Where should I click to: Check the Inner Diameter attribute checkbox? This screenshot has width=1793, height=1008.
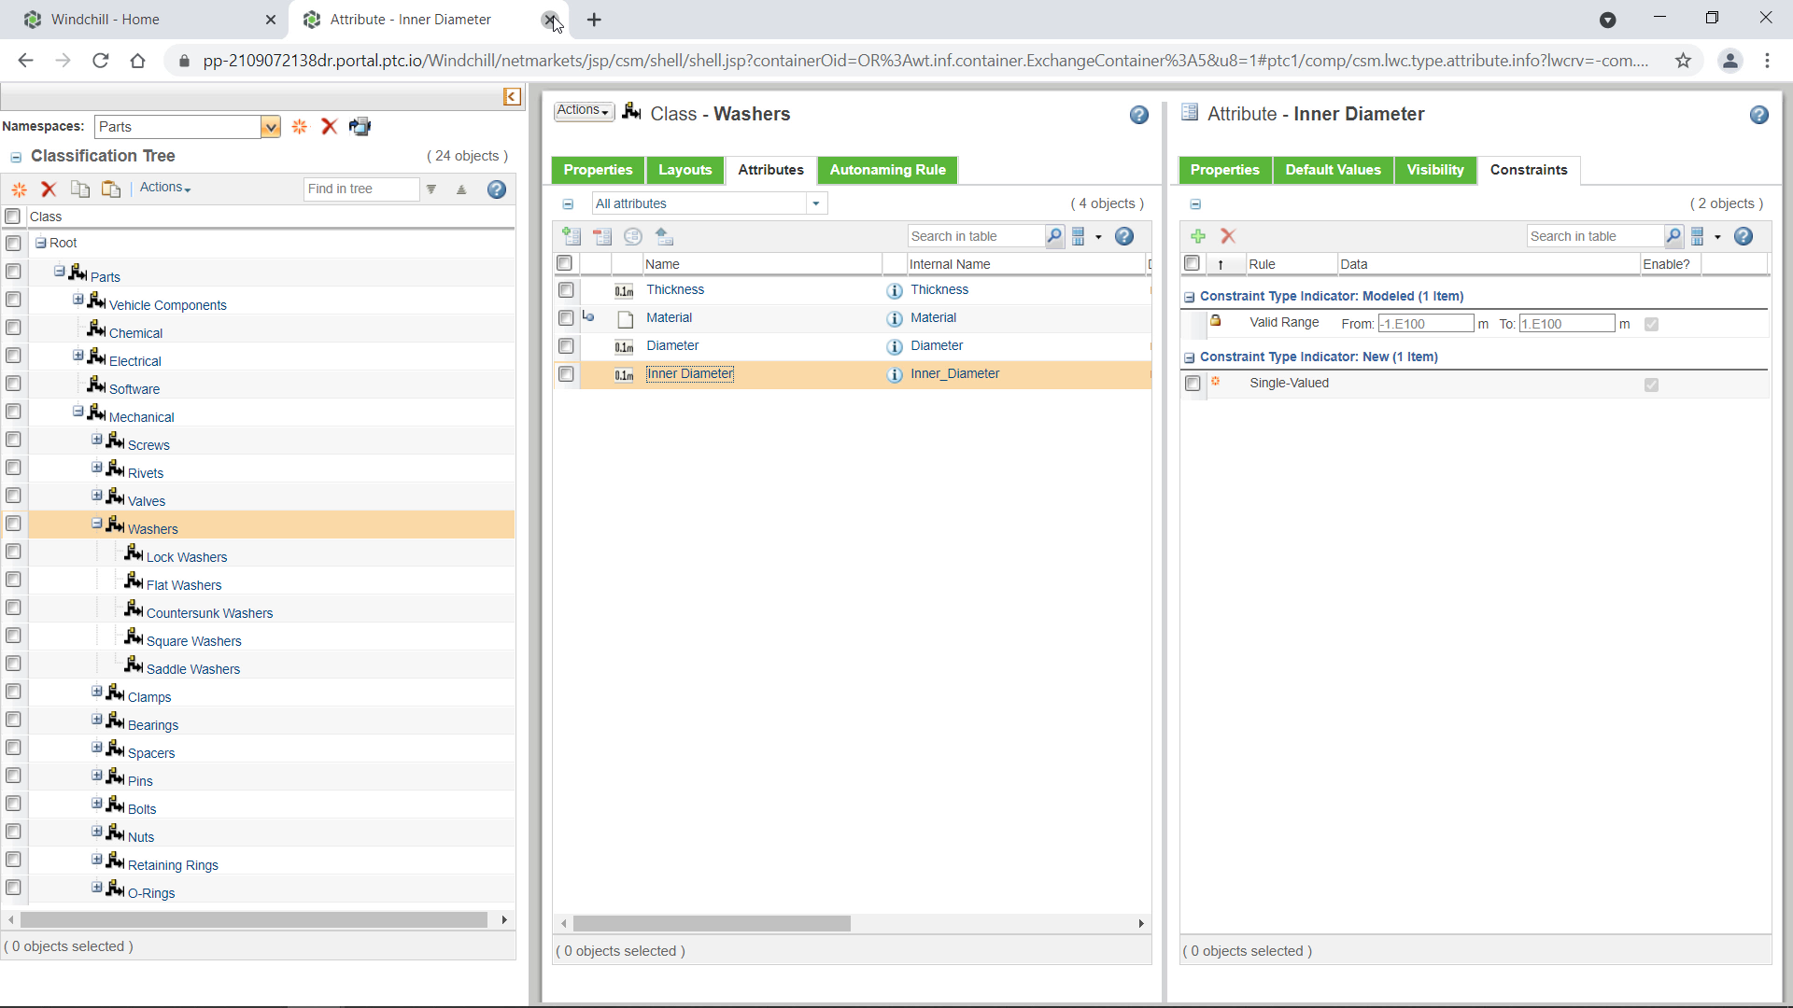[566, 374]
